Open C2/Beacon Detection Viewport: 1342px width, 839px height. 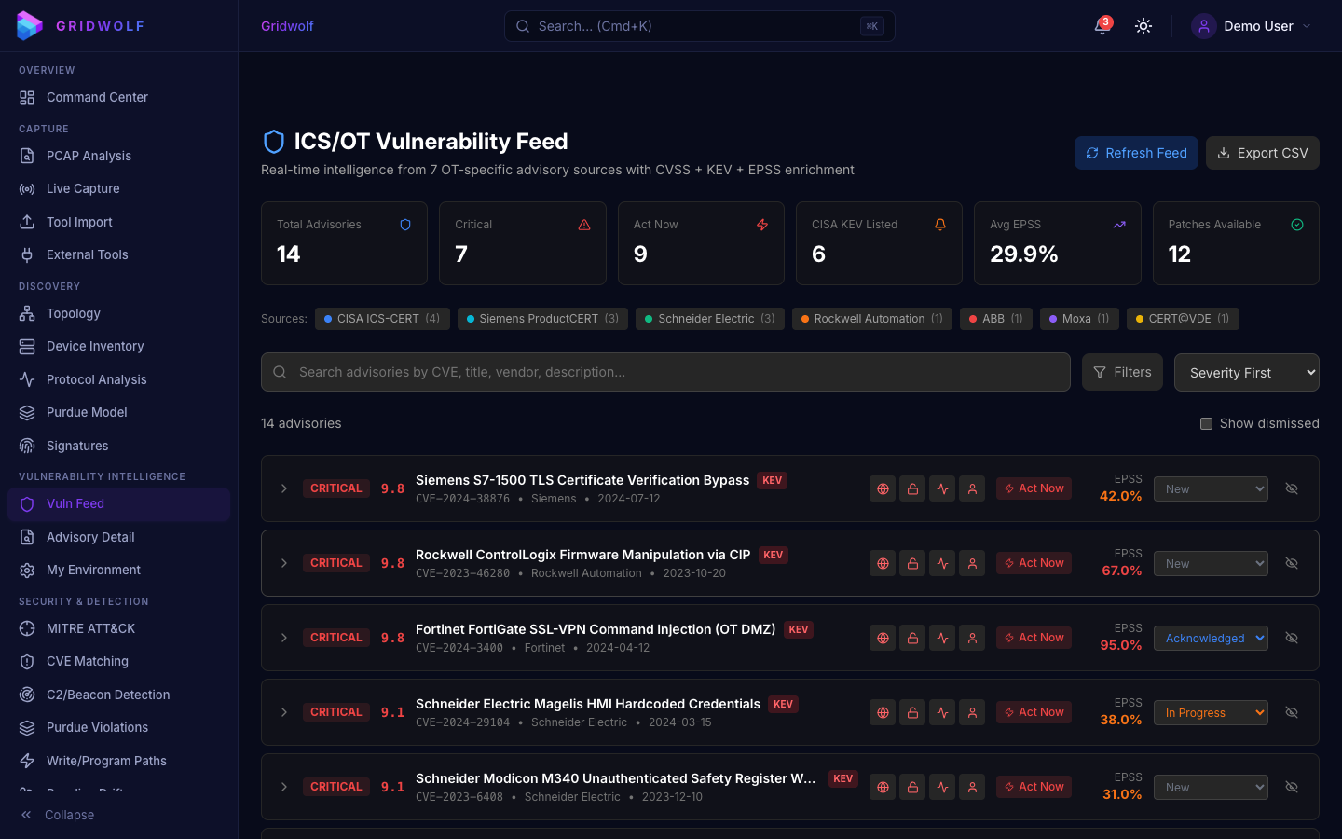[108, 695]
